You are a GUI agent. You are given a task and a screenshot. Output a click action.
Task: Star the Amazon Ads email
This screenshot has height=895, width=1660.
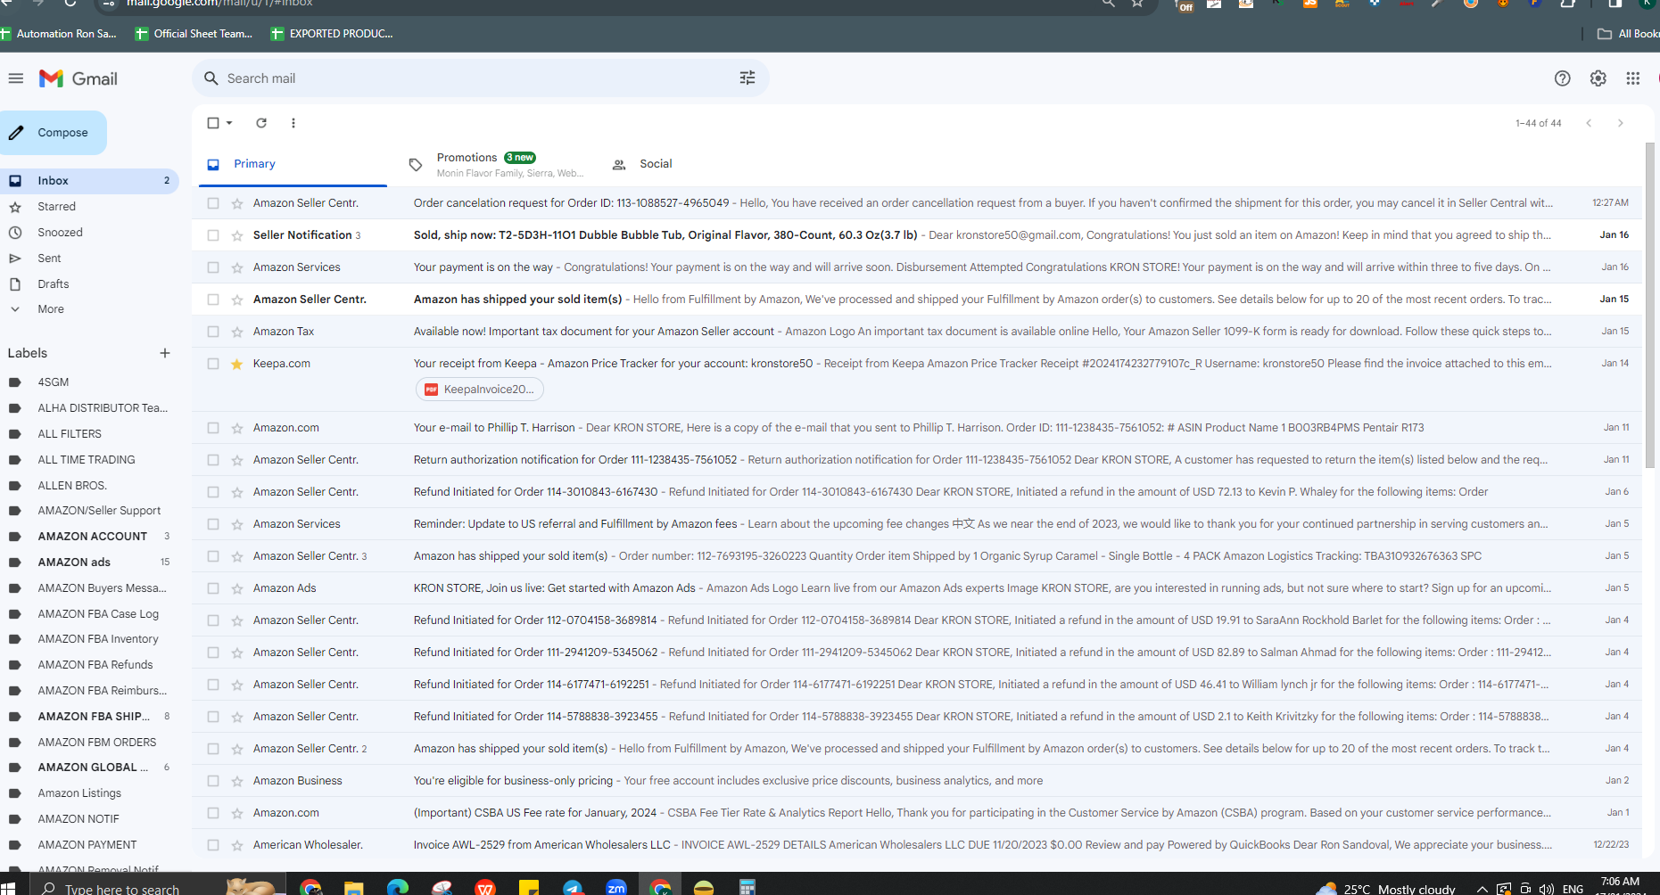tap(237, 588)
